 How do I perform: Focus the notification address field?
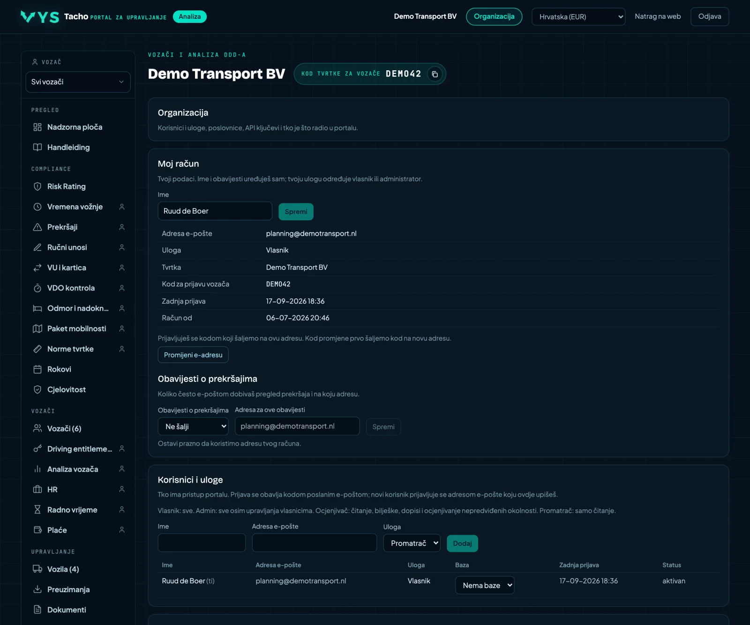point(297,426)
